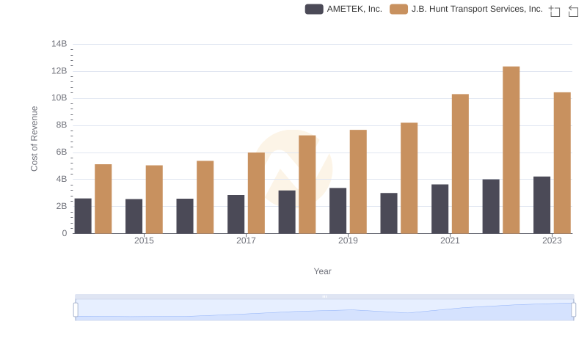Click the 2019 x-axis label
This screenshot has width=587, height=338.
[348, 240]
